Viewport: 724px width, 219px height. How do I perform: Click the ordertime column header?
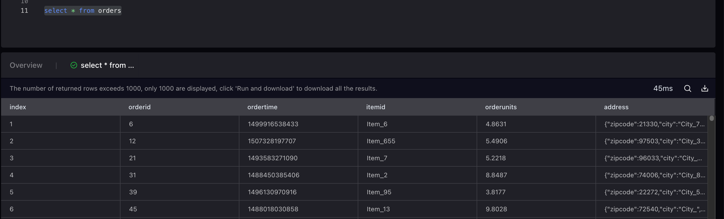(262, 107)
